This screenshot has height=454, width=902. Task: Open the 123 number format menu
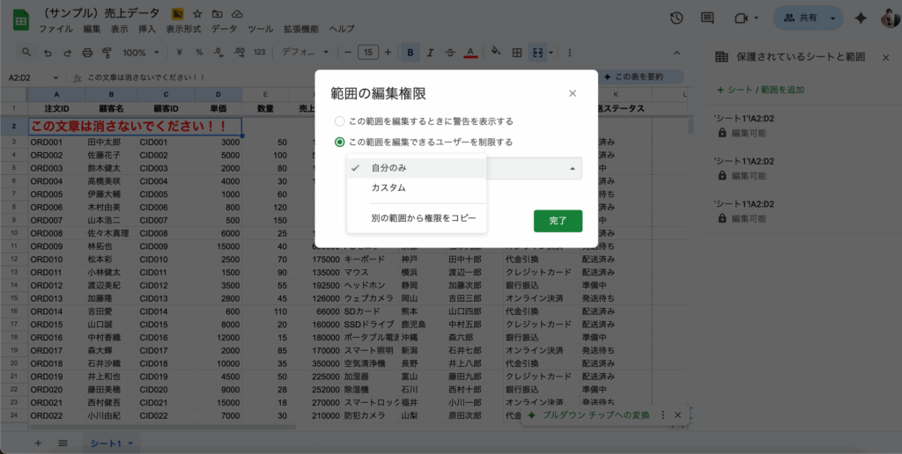260,52
